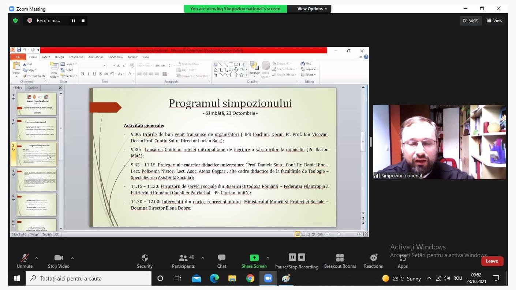The image size is (516, 290).
Task: Open the Security shield icon
Action: (145, 258)
